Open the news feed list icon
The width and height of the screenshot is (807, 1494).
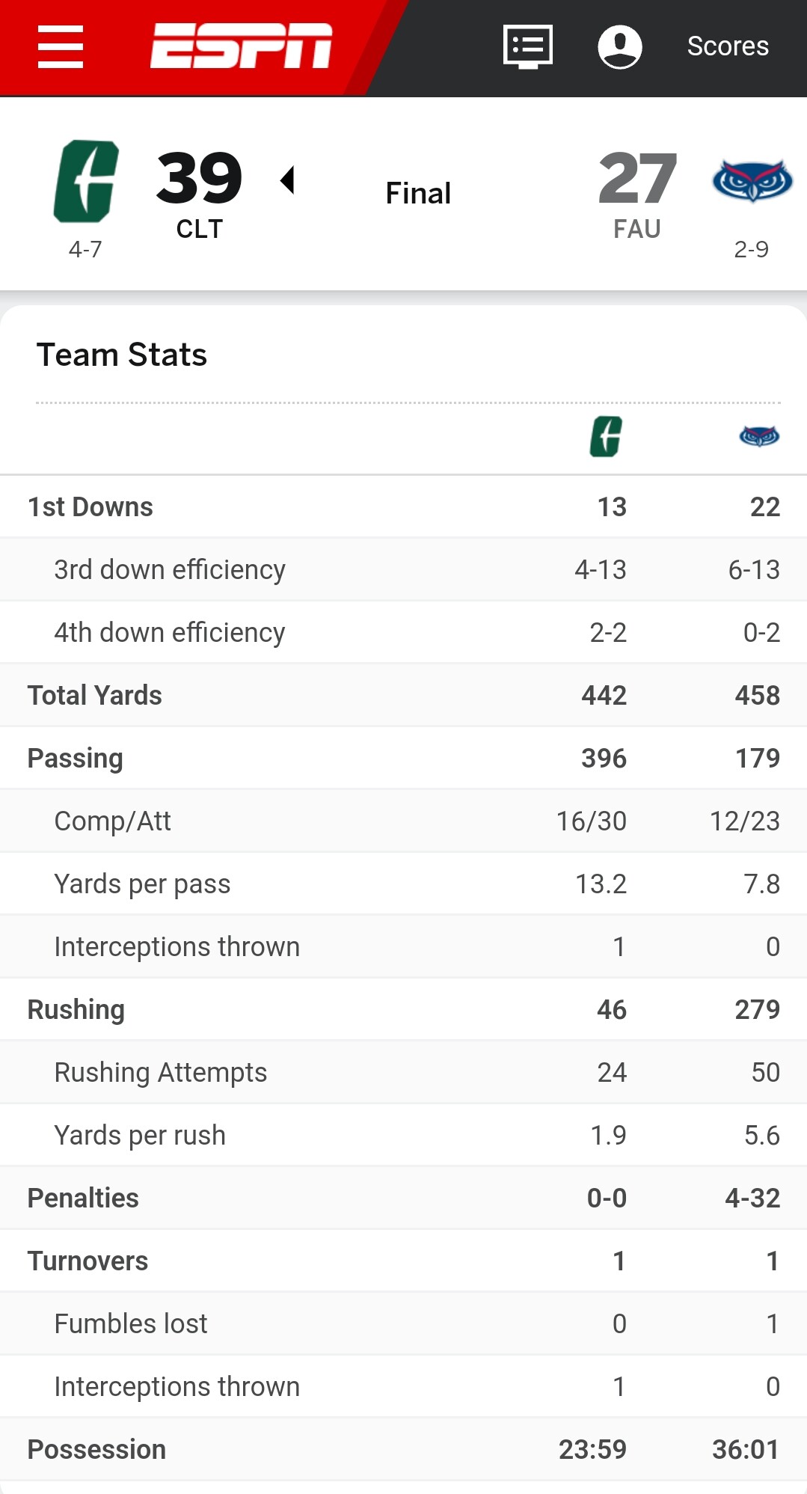click(x=528, y=46)
